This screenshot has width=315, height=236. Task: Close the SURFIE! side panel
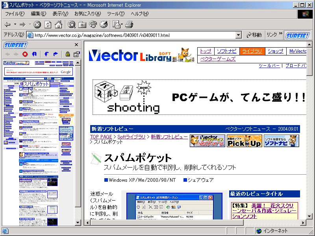(76, 45)
